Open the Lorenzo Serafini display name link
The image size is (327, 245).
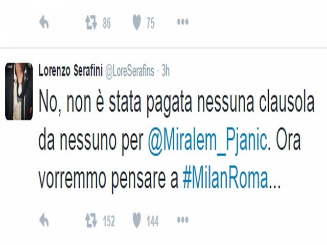71,71
